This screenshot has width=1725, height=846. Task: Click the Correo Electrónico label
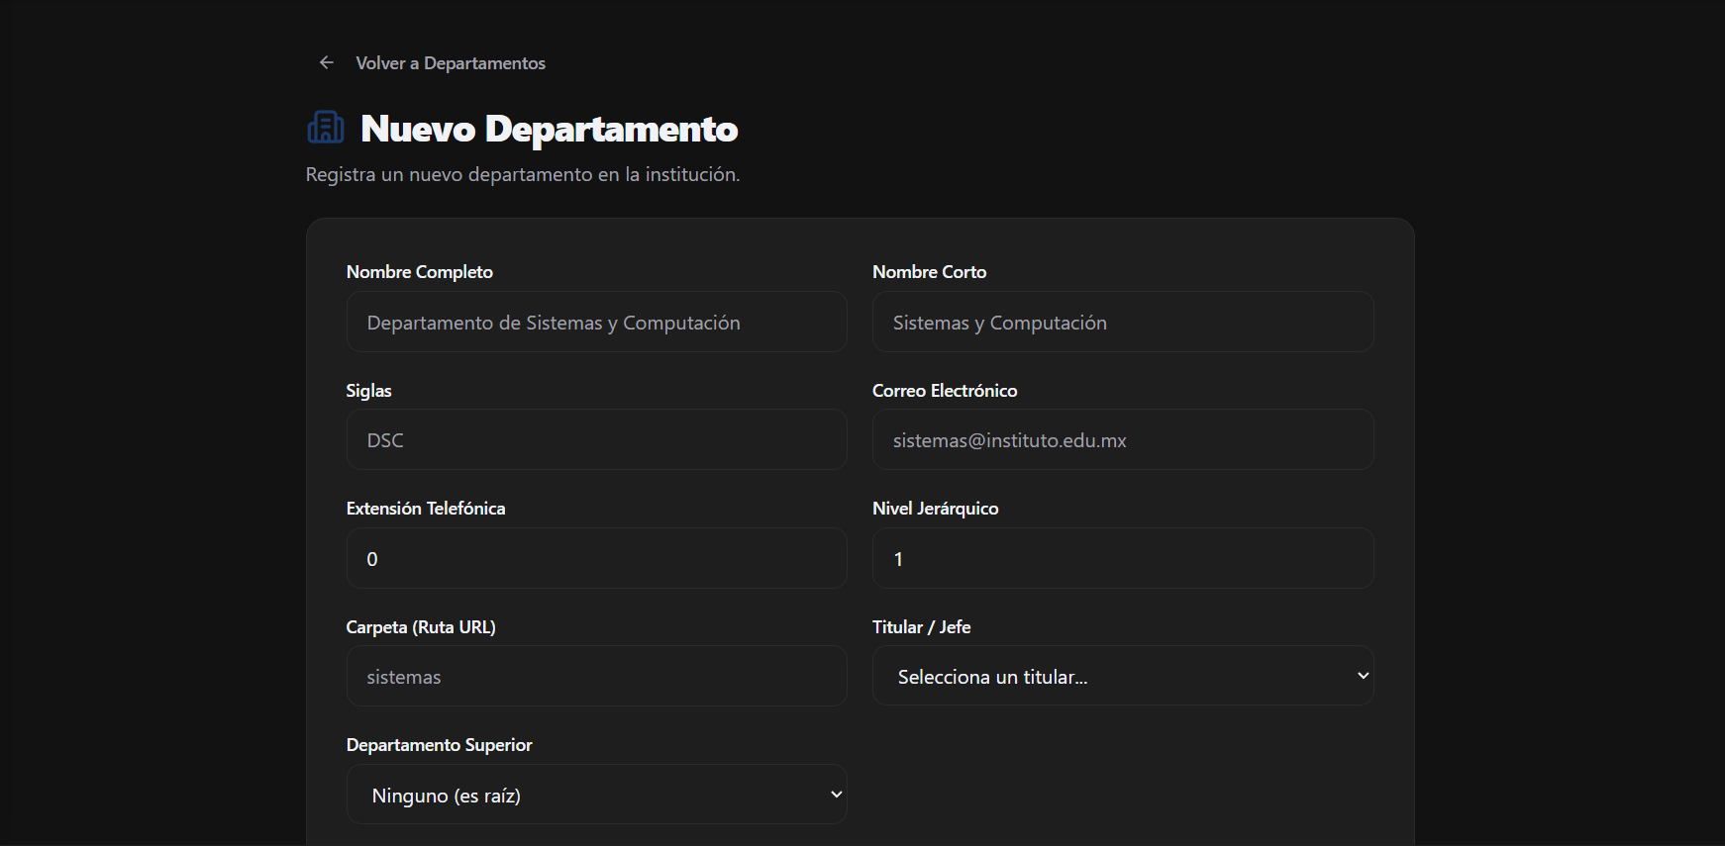pos(945,391)
